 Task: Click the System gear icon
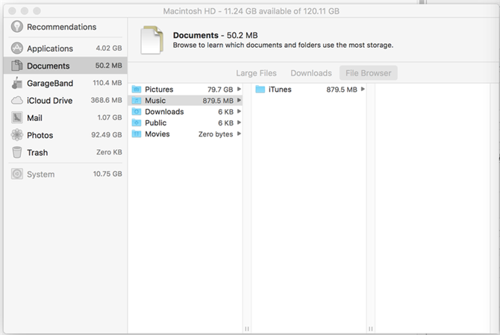pyautogui.click(x=17, y=174)
